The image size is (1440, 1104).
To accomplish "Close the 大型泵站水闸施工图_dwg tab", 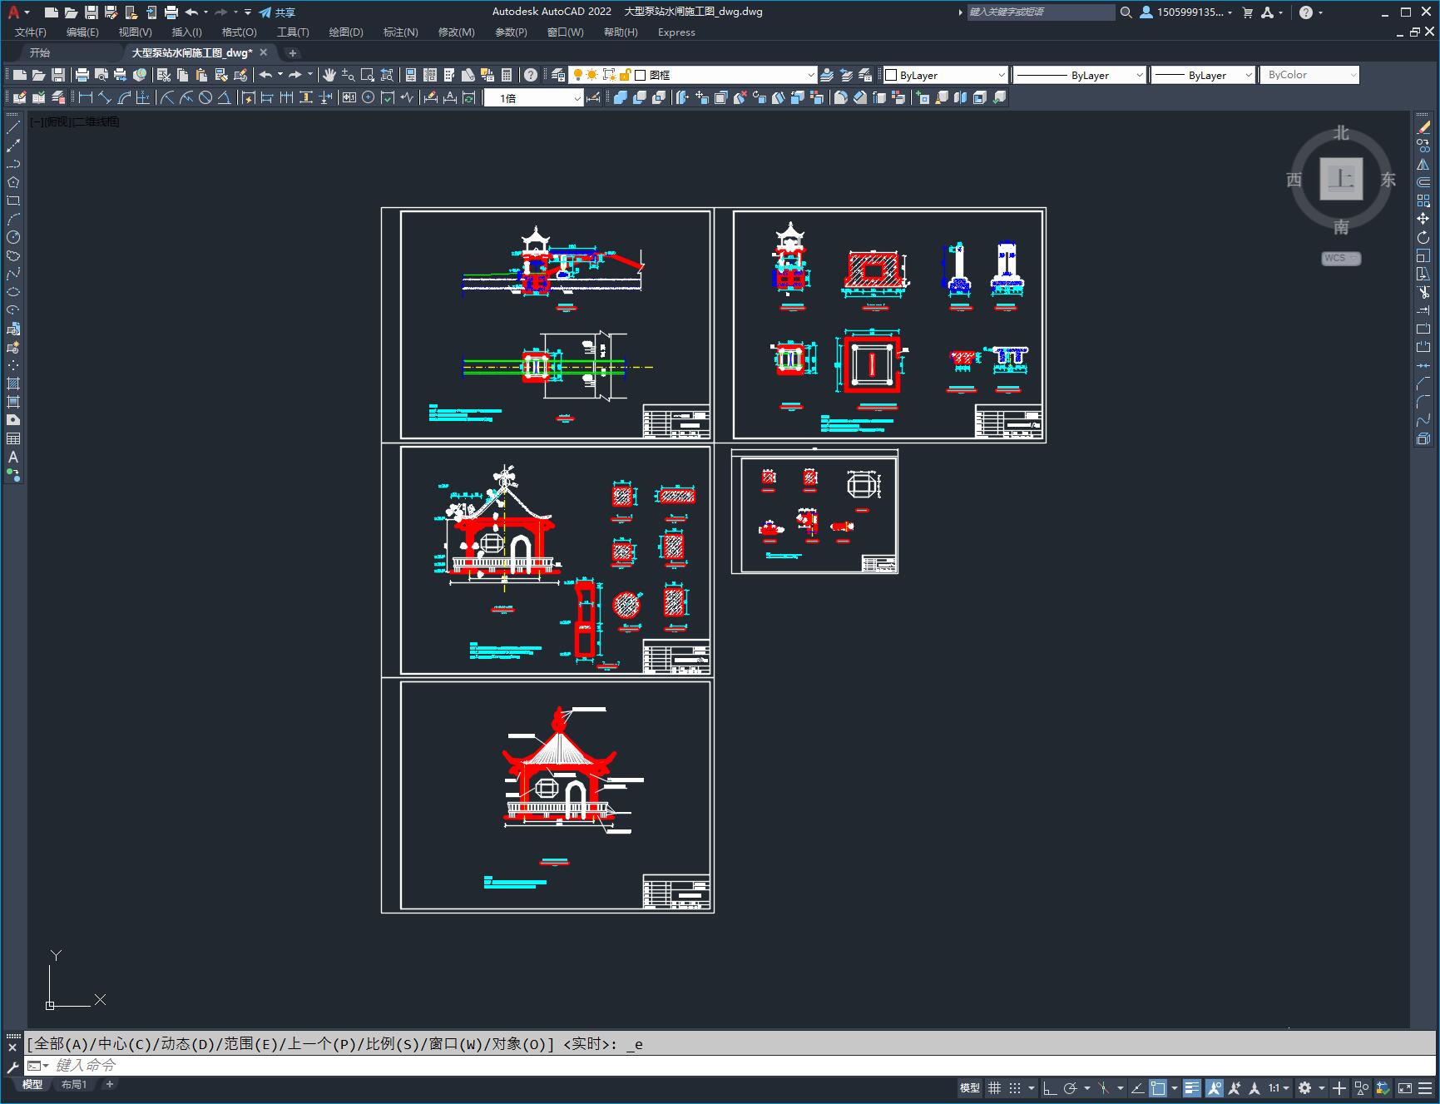I will point(264,52).
